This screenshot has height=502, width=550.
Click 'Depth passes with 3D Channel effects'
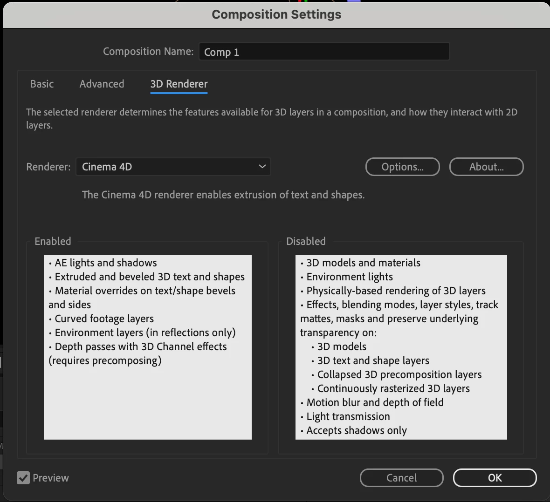(x=141, y=347)
